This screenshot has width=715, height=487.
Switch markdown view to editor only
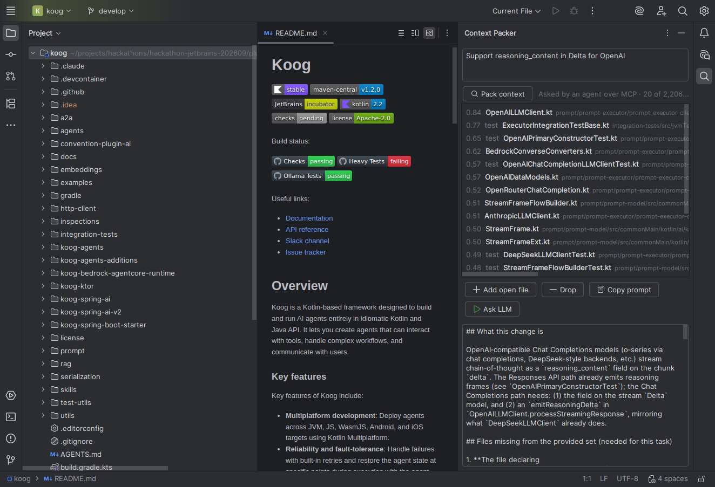tap(401, 33)
